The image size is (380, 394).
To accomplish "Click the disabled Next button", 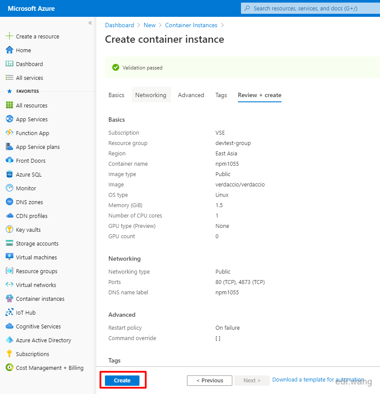I will (252, 381).
